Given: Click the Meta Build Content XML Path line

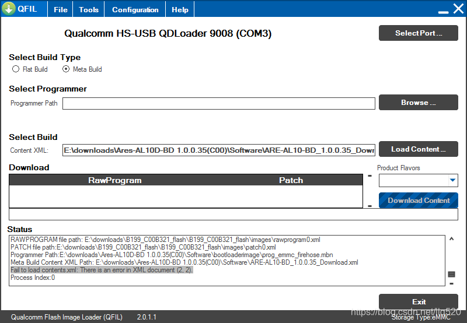Looking at the screenshot, I should coord(184,262).
